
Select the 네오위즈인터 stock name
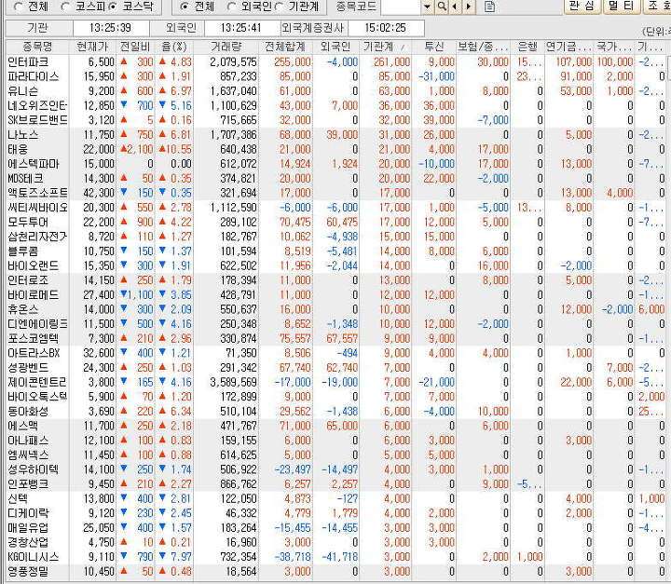(37, 105)
